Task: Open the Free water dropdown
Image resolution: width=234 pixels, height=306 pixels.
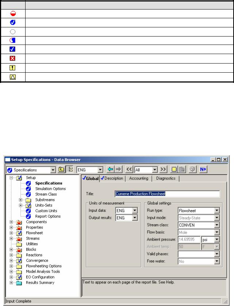Action: (217, 261)
